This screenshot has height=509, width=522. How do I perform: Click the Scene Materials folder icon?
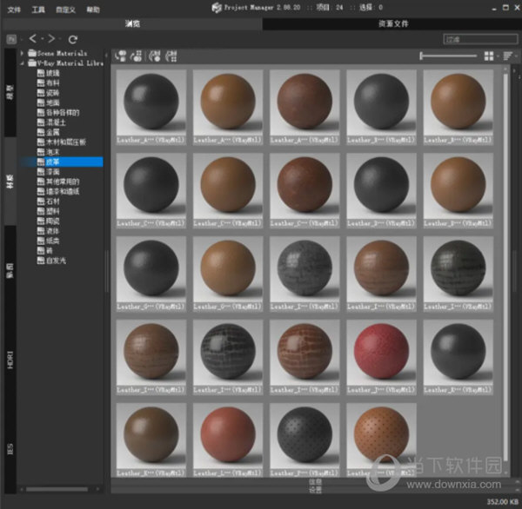click(32, 53)
